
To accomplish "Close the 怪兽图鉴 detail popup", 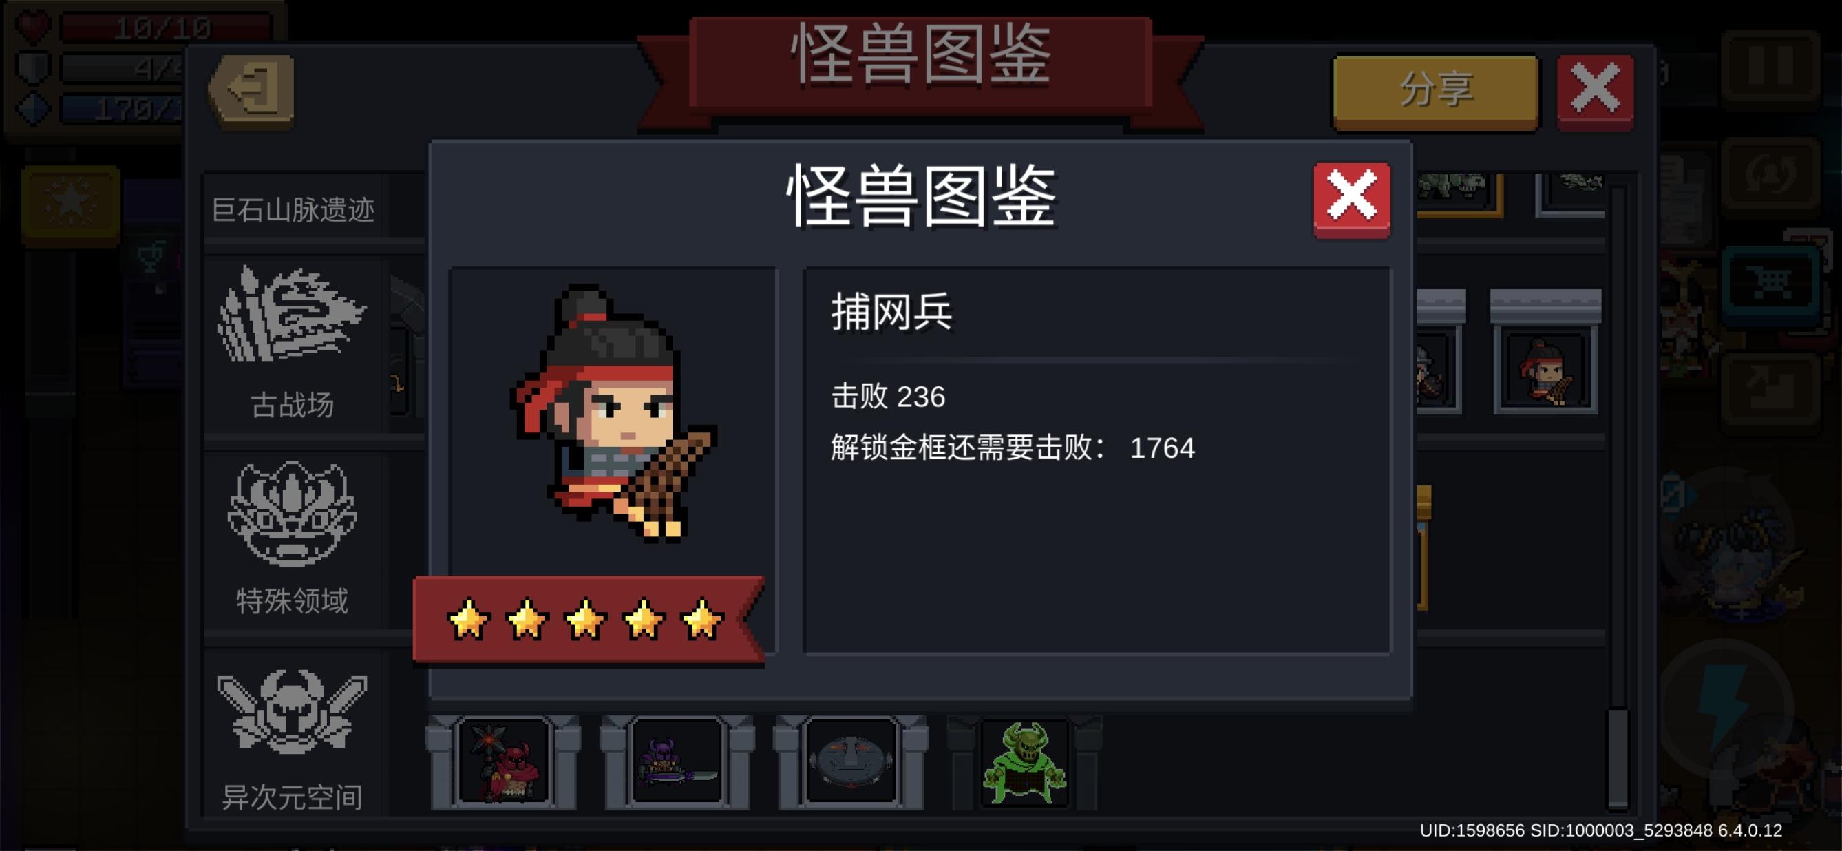I will point(1351,200).
